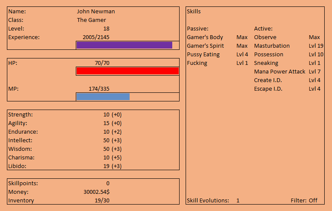Select the Observe active skill
Viewport: 332px width, 211px height.
pos(265,37)
